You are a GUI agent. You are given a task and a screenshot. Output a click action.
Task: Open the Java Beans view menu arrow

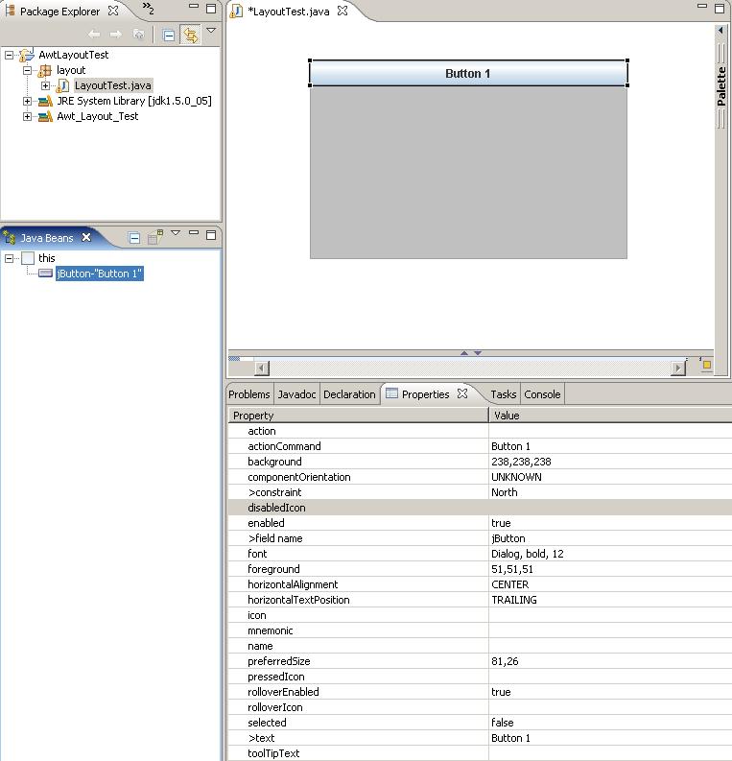(x=176, y=233)
